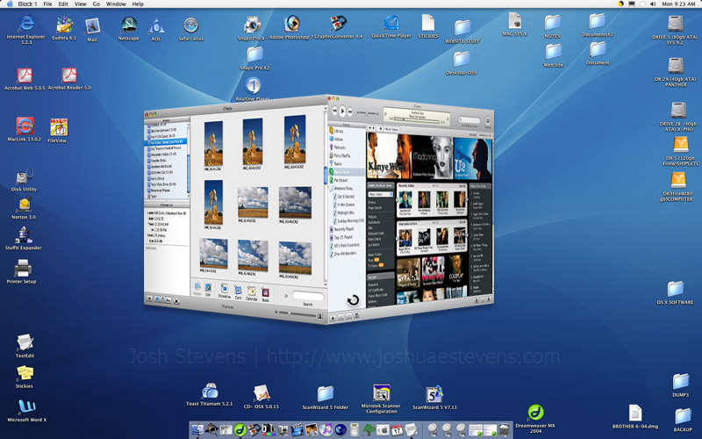Launch Netscape from the desktop
The image size is (702, 439).
click(129, 25)
